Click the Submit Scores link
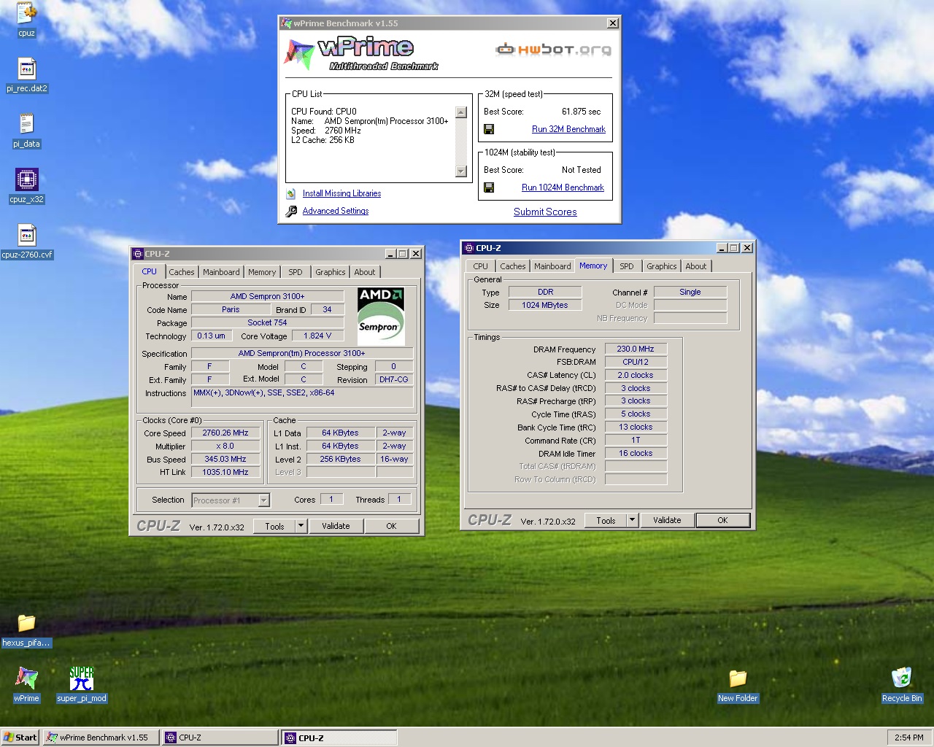 tap(545, 212)
